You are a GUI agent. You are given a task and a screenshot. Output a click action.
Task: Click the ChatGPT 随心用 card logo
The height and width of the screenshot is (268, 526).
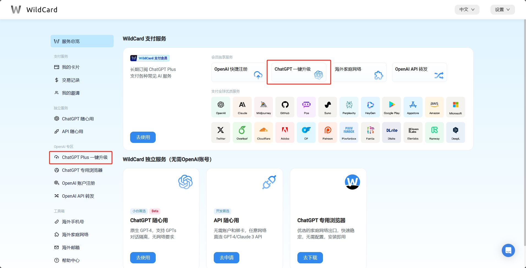pos(185,182)
